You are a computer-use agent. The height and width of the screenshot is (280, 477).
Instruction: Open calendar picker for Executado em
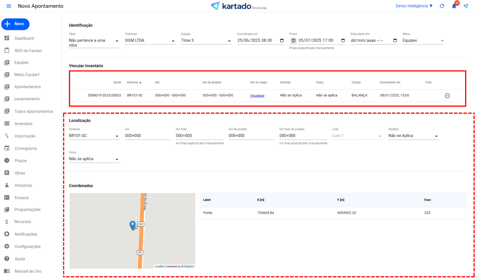click(x=395, y=40)
